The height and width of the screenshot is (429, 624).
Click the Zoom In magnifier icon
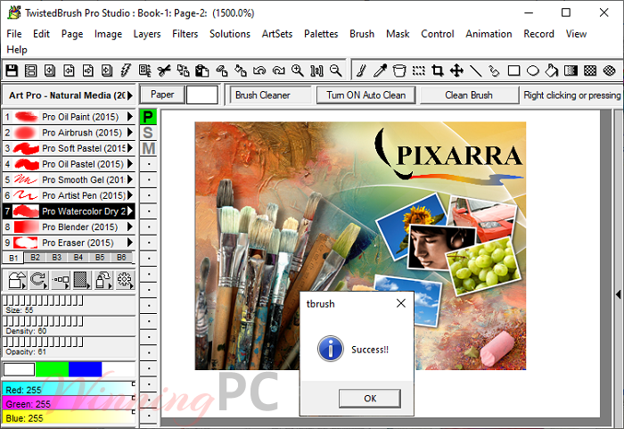coord(298,70)
